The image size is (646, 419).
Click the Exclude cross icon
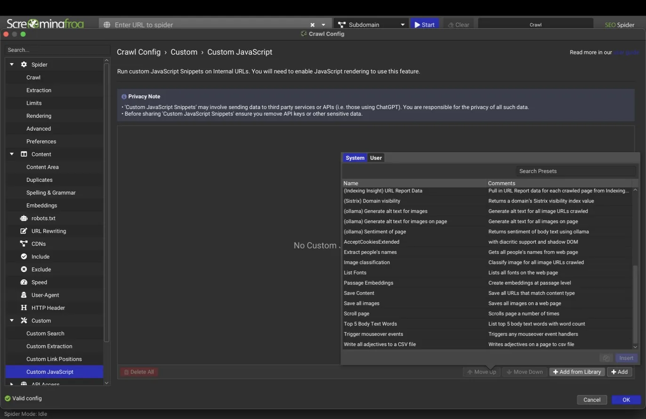pos(24,269)
